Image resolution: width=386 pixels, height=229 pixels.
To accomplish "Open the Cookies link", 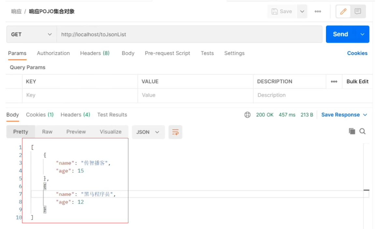I will pyautogui.click(x=357, y=53).
